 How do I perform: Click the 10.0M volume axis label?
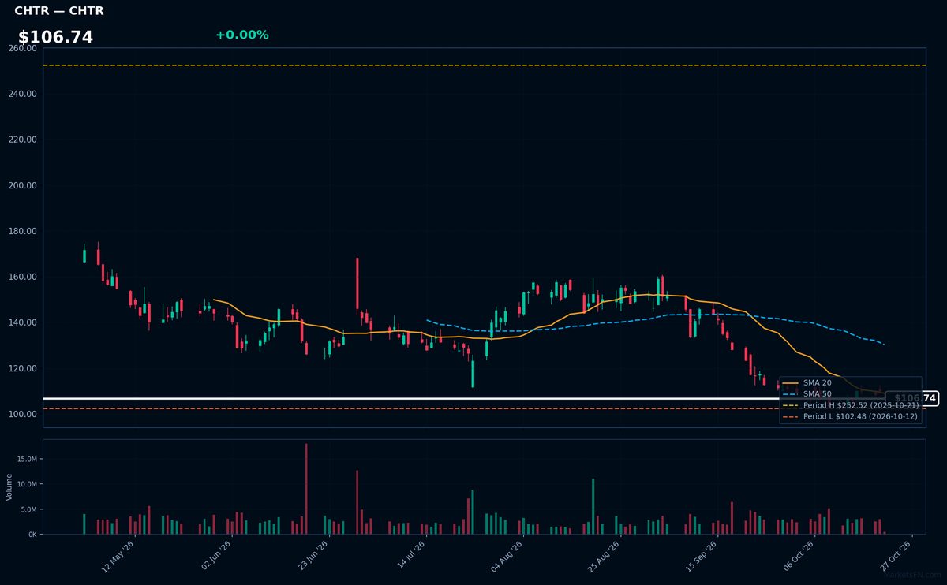(x=27, y=484)
